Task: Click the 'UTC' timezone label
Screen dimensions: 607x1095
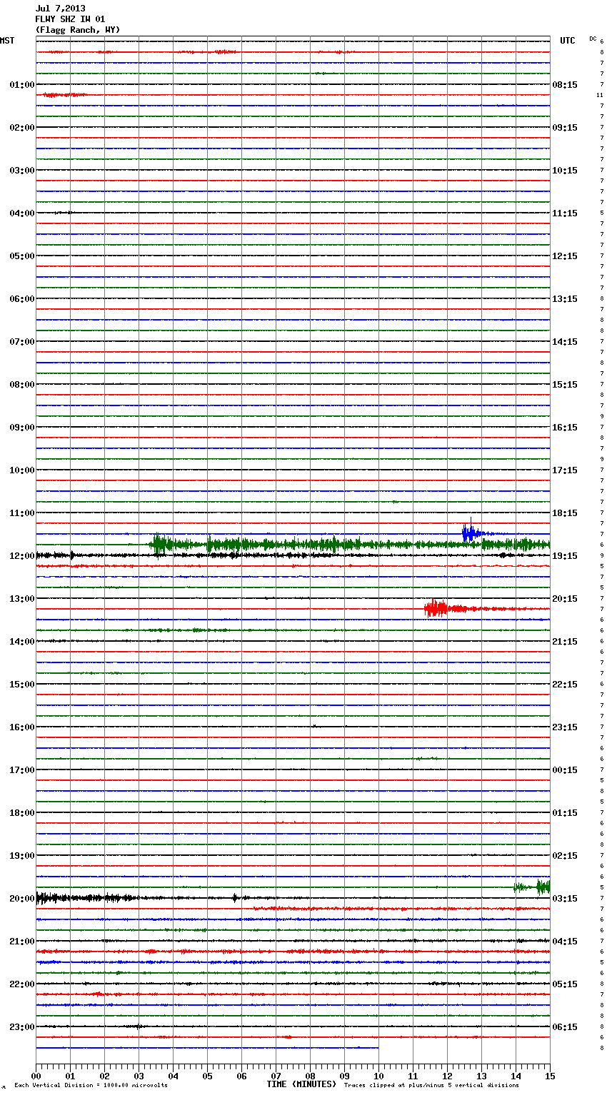Action: coord(568,41)
